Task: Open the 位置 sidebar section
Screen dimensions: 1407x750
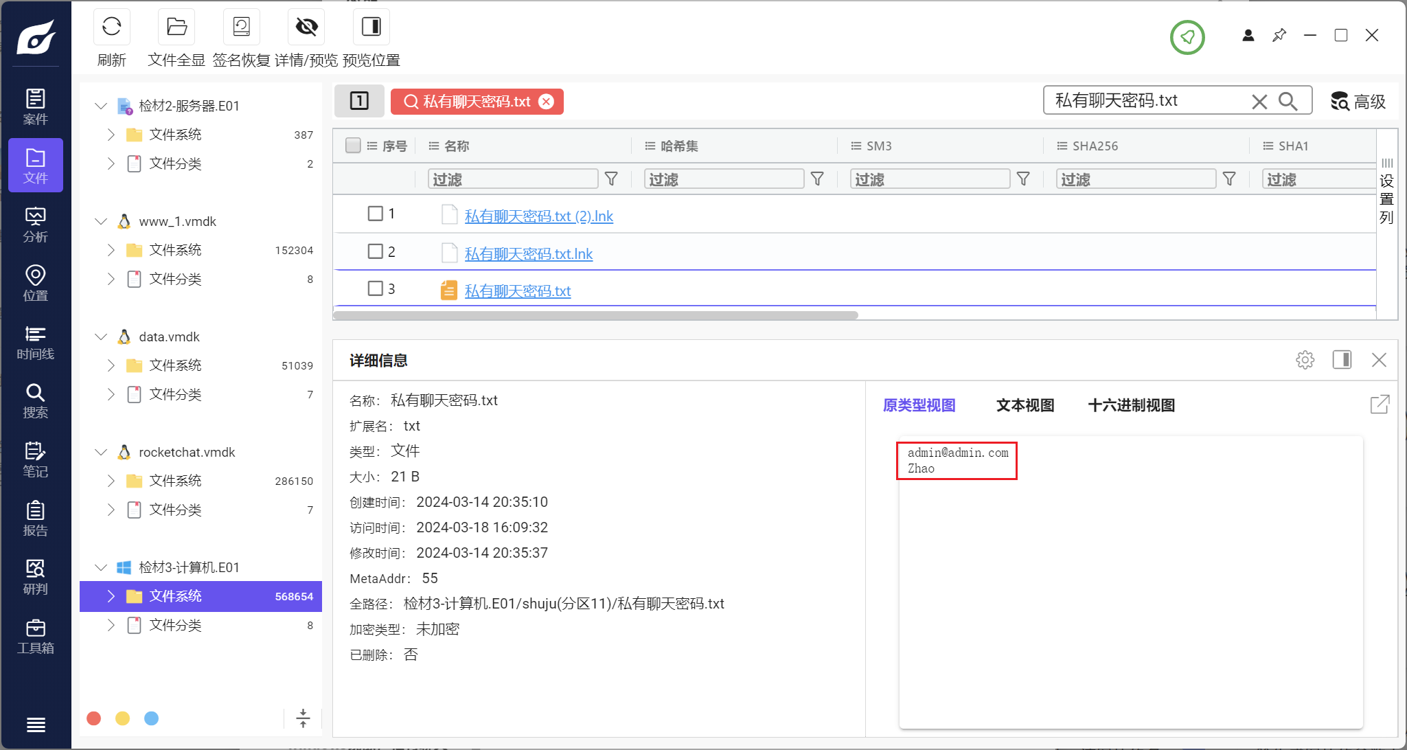Action: click(36, 283)
